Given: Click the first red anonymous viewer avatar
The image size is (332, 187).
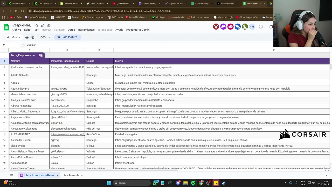Looking at the screenshot, I should [216, 26].
